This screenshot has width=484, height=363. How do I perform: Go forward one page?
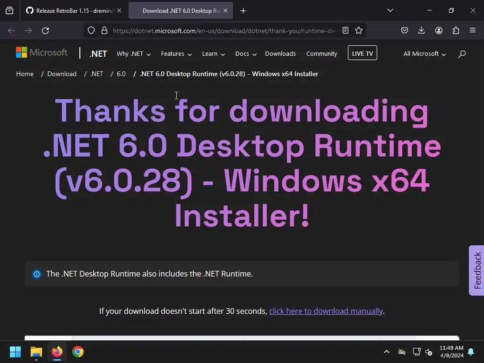click(28, 31)
